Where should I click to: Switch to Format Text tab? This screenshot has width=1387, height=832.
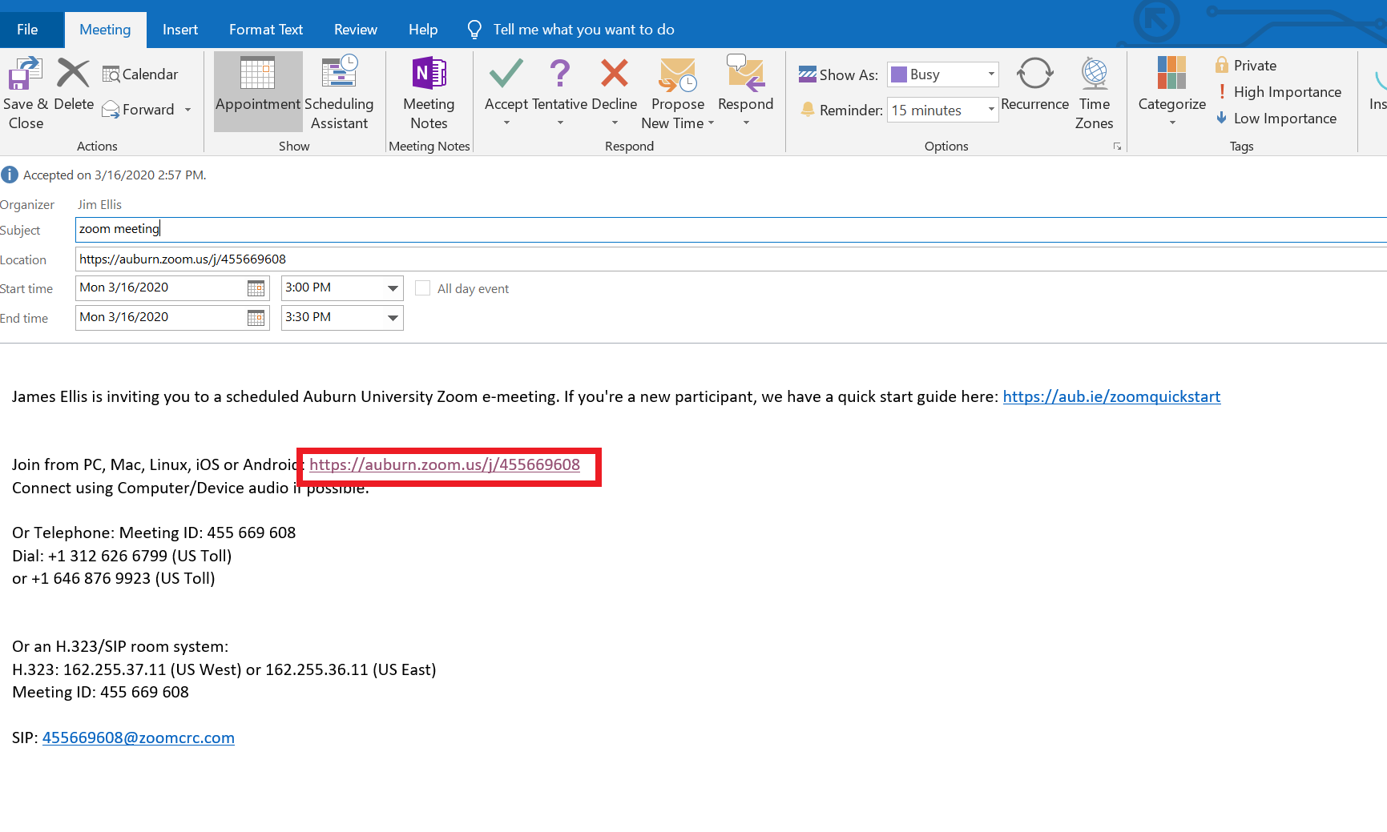point(266,30)
